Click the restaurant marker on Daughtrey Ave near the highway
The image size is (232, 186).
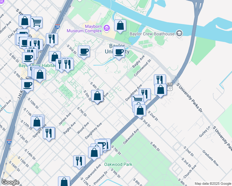click(x=146, y=93)
